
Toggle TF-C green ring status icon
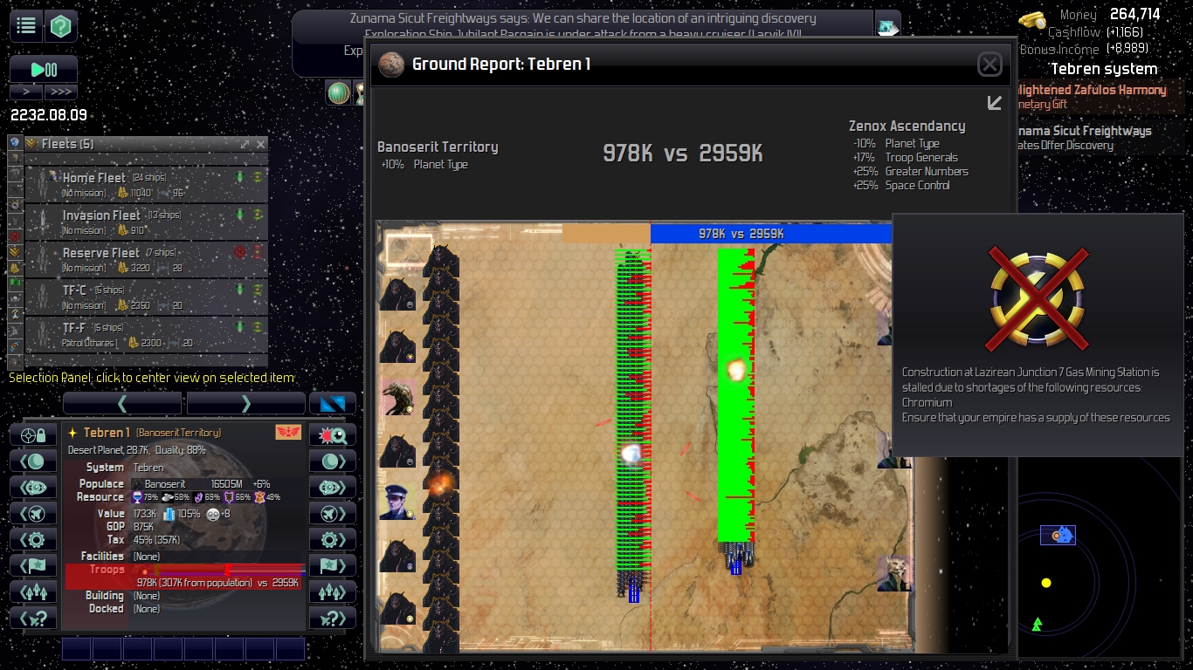(258, 290)
